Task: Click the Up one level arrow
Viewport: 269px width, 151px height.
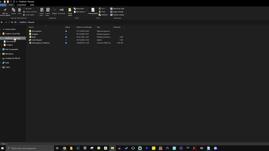Action: click(x=12, y=22)
